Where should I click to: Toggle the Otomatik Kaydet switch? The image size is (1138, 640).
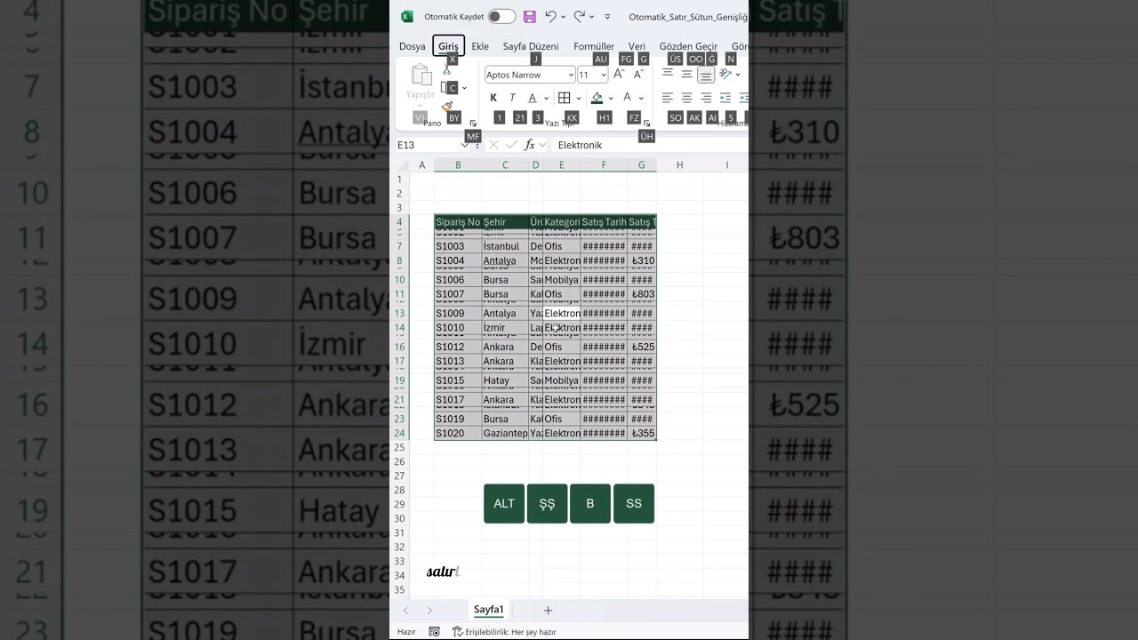point(501,17)
